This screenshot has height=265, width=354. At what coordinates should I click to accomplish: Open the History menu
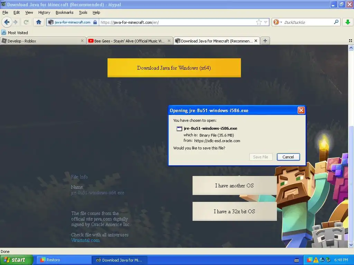coord(44,12)
